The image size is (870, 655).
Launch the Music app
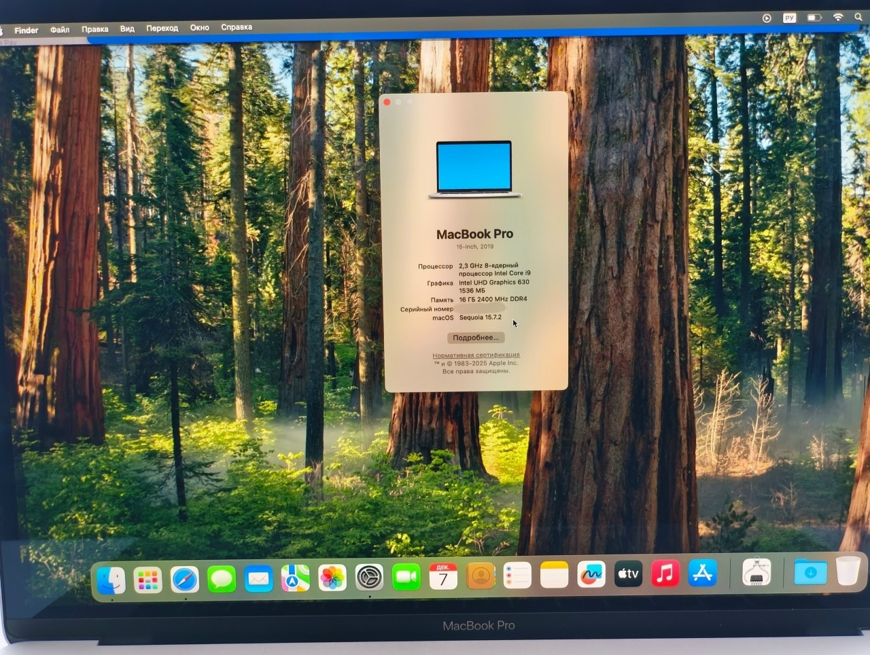pos(665,574)
